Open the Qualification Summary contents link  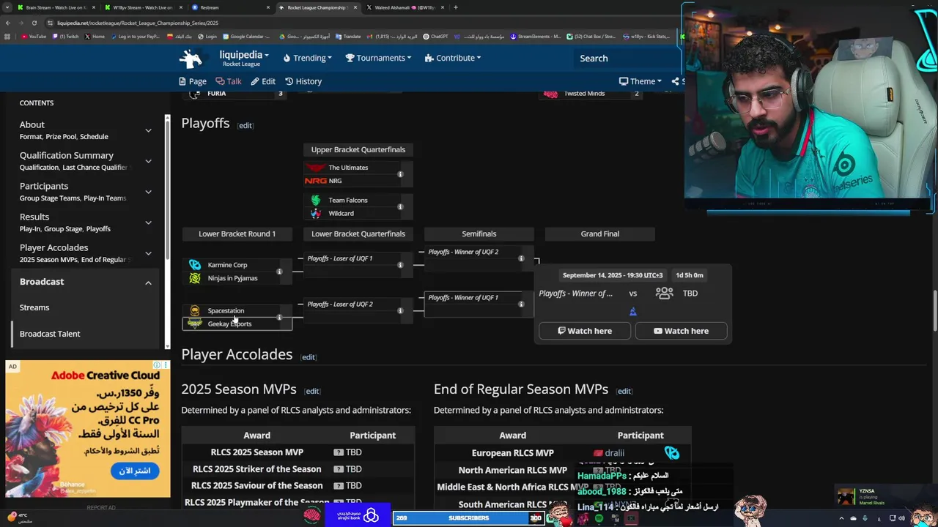click(67, 155)
